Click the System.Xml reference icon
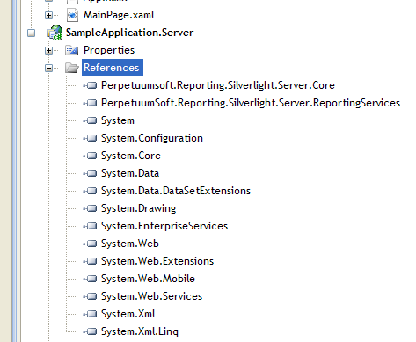416x342 pixels. (90, 314)
